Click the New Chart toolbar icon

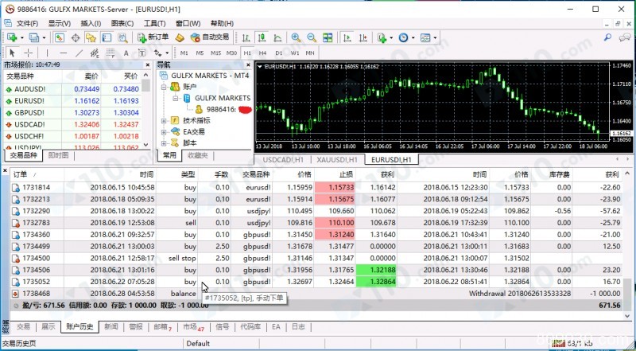[12, 37]
